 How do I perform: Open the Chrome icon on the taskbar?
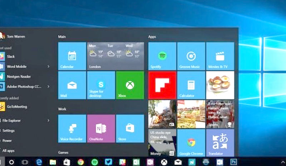pyautogui.click(x=81, y=162)
